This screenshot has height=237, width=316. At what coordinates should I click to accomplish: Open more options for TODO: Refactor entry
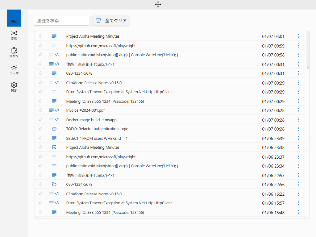[298, 129]
